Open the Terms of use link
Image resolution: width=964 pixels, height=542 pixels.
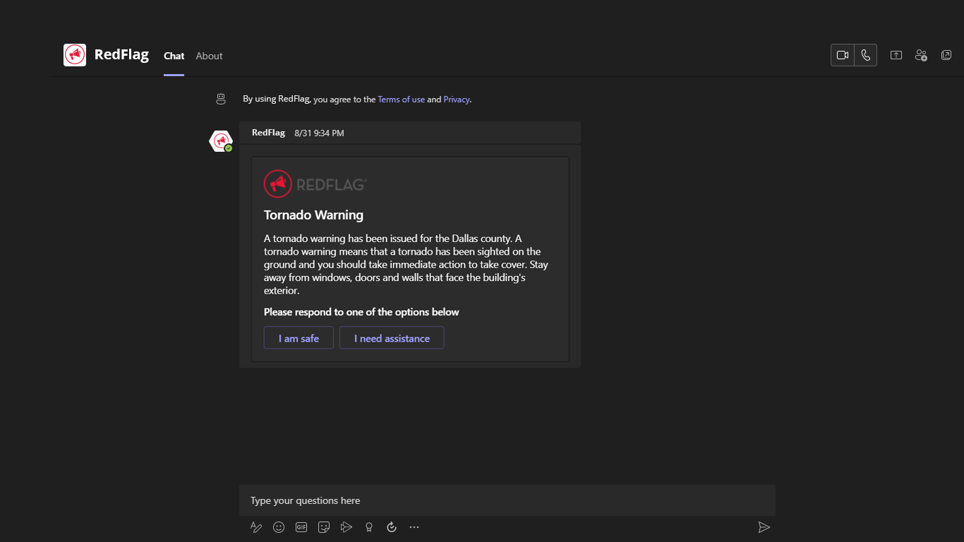click(401, 100)
